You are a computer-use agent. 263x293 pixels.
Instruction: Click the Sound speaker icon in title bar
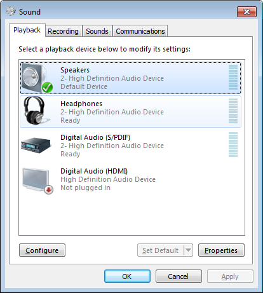pyautogui.click(x=11, y=11)
